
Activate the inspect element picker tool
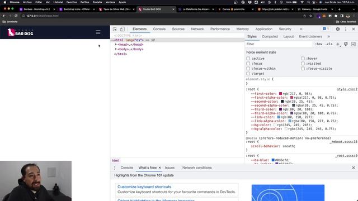115,29
